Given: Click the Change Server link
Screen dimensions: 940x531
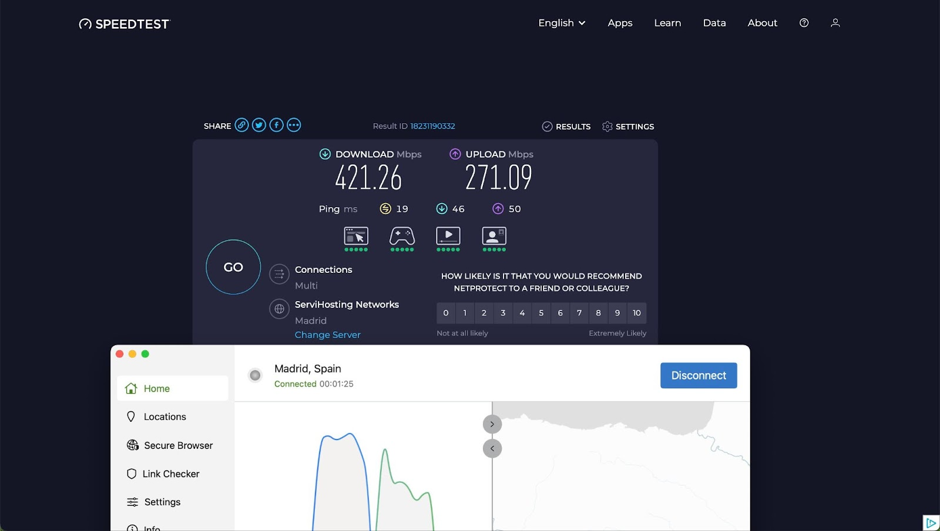Looking at the screenshot, I should tap(328, 335).
